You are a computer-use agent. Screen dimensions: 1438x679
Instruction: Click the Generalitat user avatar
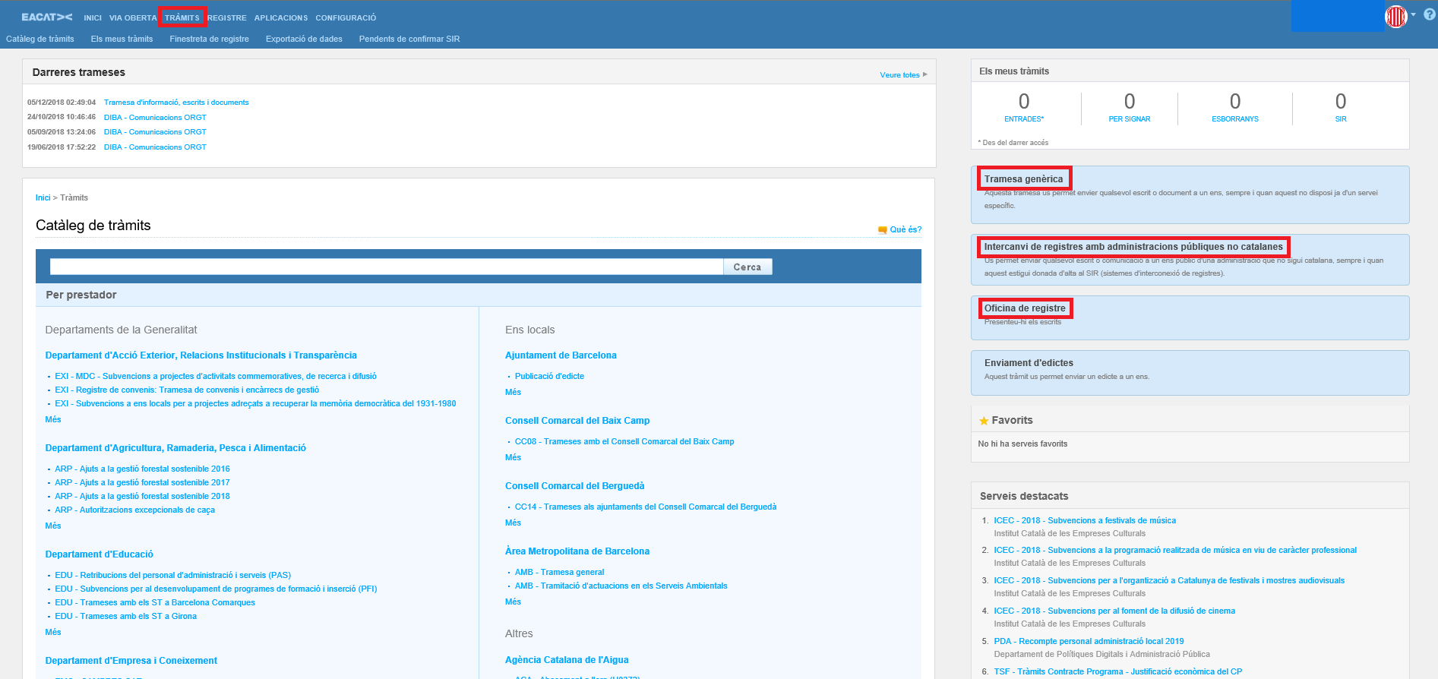click(1395, 16)
